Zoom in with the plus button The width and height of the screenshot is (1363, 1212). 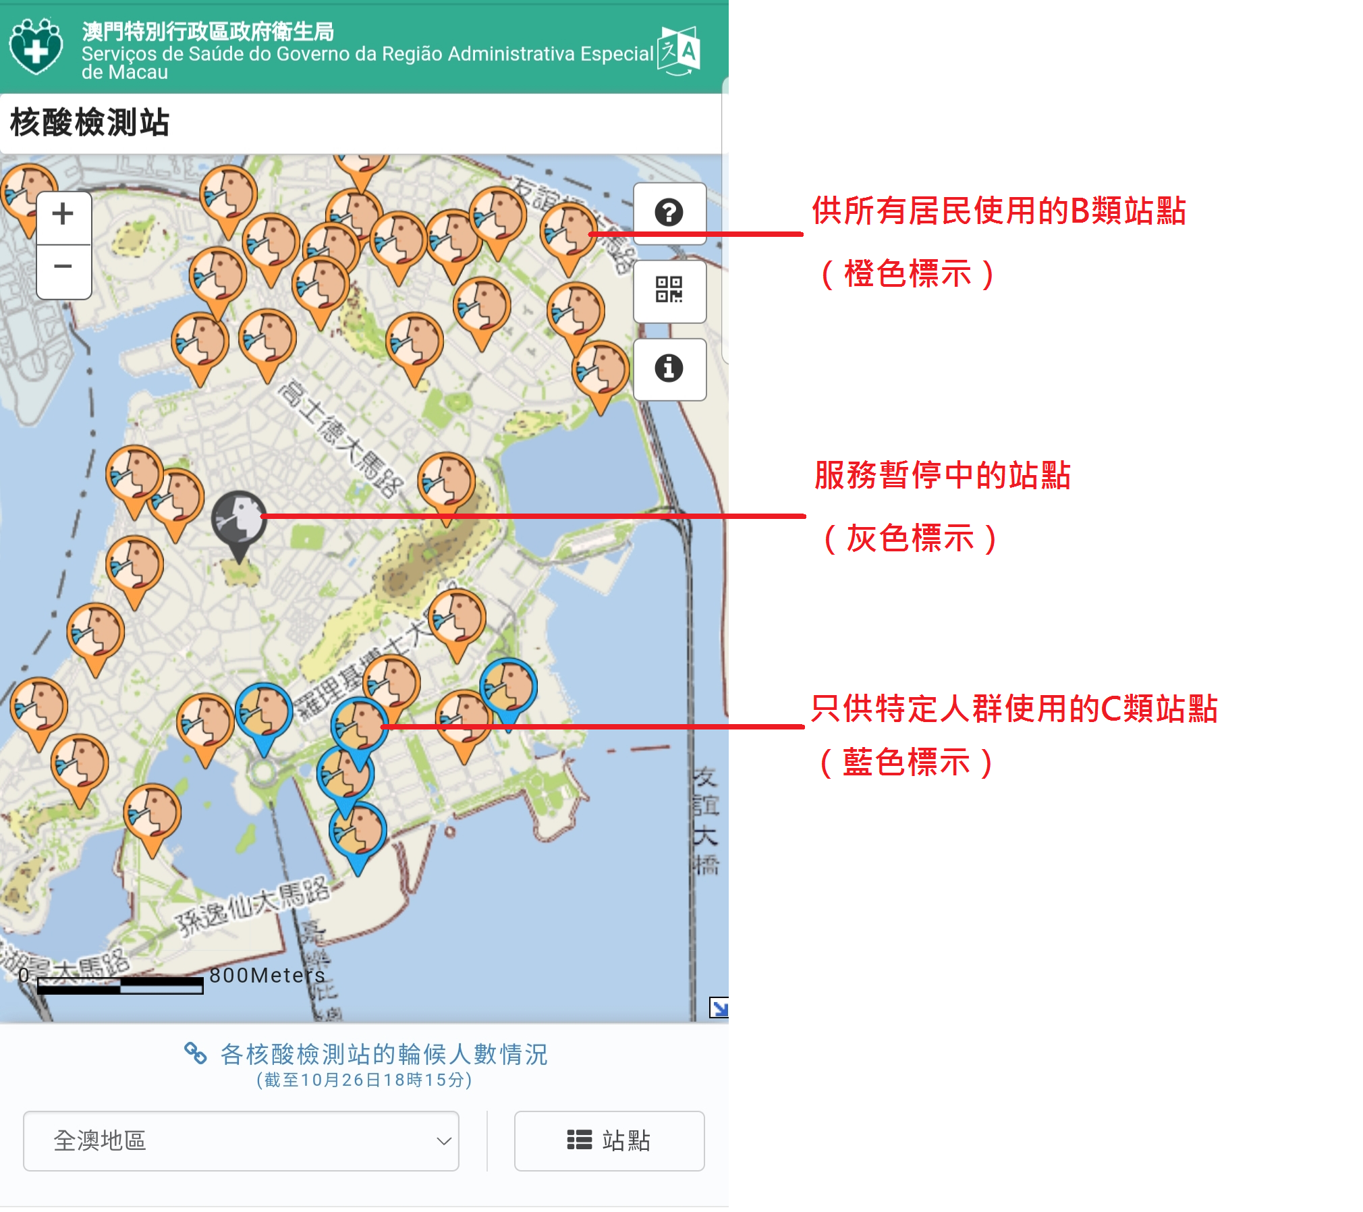63,215
